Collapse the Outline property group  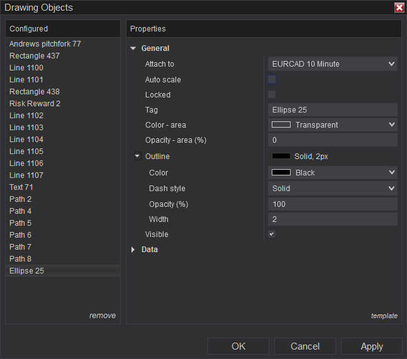[x=137, y=157]
